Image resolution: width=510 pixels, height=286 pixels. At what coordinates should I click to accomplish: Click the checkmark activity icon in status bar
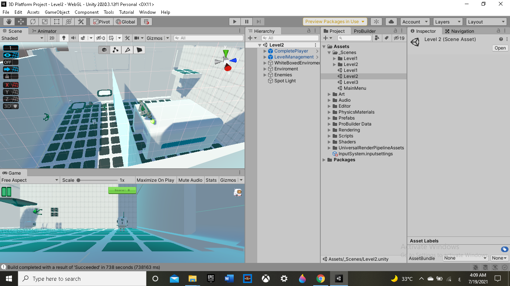click(x=504, y=267)
